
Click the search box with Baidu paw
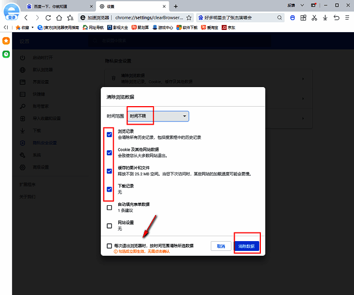coord(239,17)
